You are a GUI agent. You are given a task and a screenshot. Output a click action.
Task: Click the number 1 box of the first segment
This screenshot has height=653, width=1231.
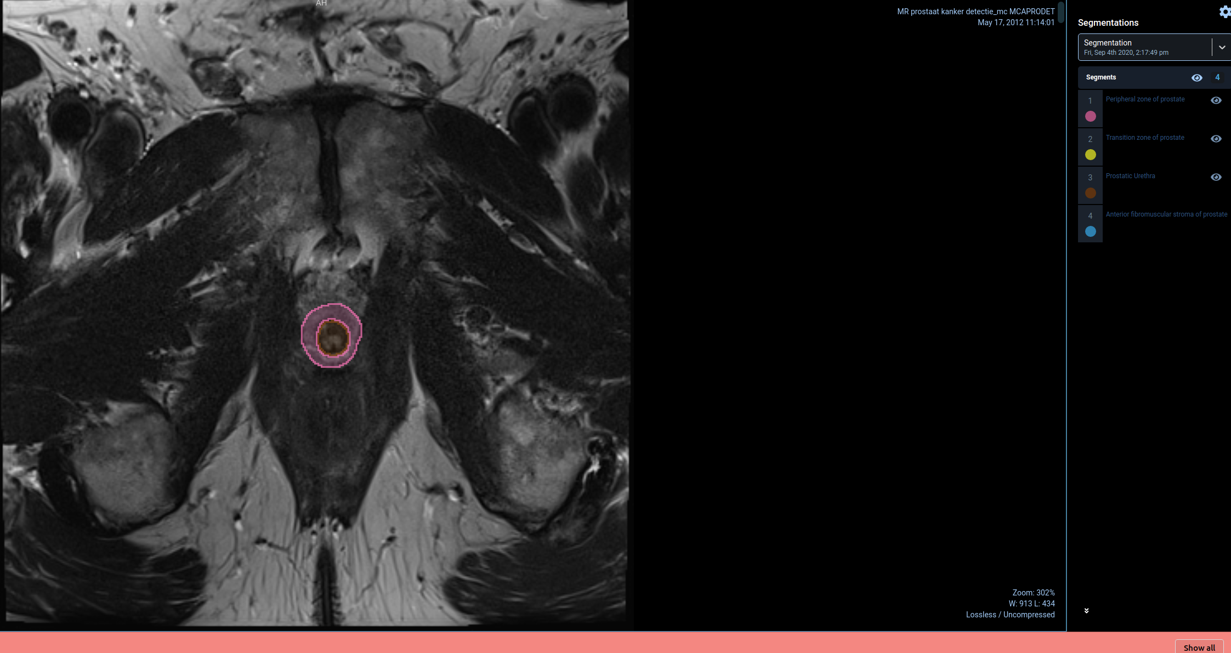click(1090, 101)
